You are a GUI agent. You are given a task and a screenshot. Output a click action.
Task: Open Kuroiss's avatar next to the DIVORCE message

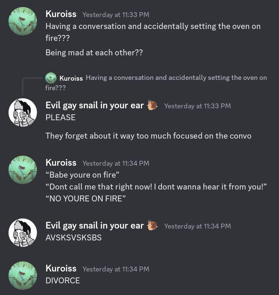pyautogui.click(x=23, y=275)
